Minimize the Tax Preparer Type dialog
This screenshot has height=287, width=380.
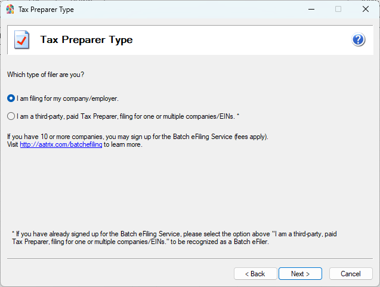pos(311,10)
